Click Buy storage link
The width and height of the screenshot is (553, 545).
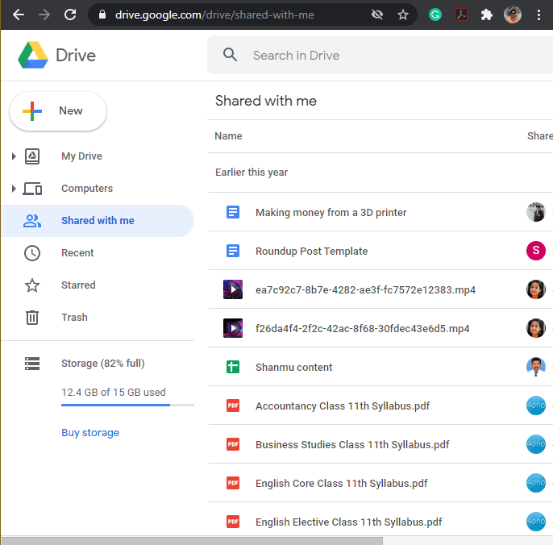90,432
